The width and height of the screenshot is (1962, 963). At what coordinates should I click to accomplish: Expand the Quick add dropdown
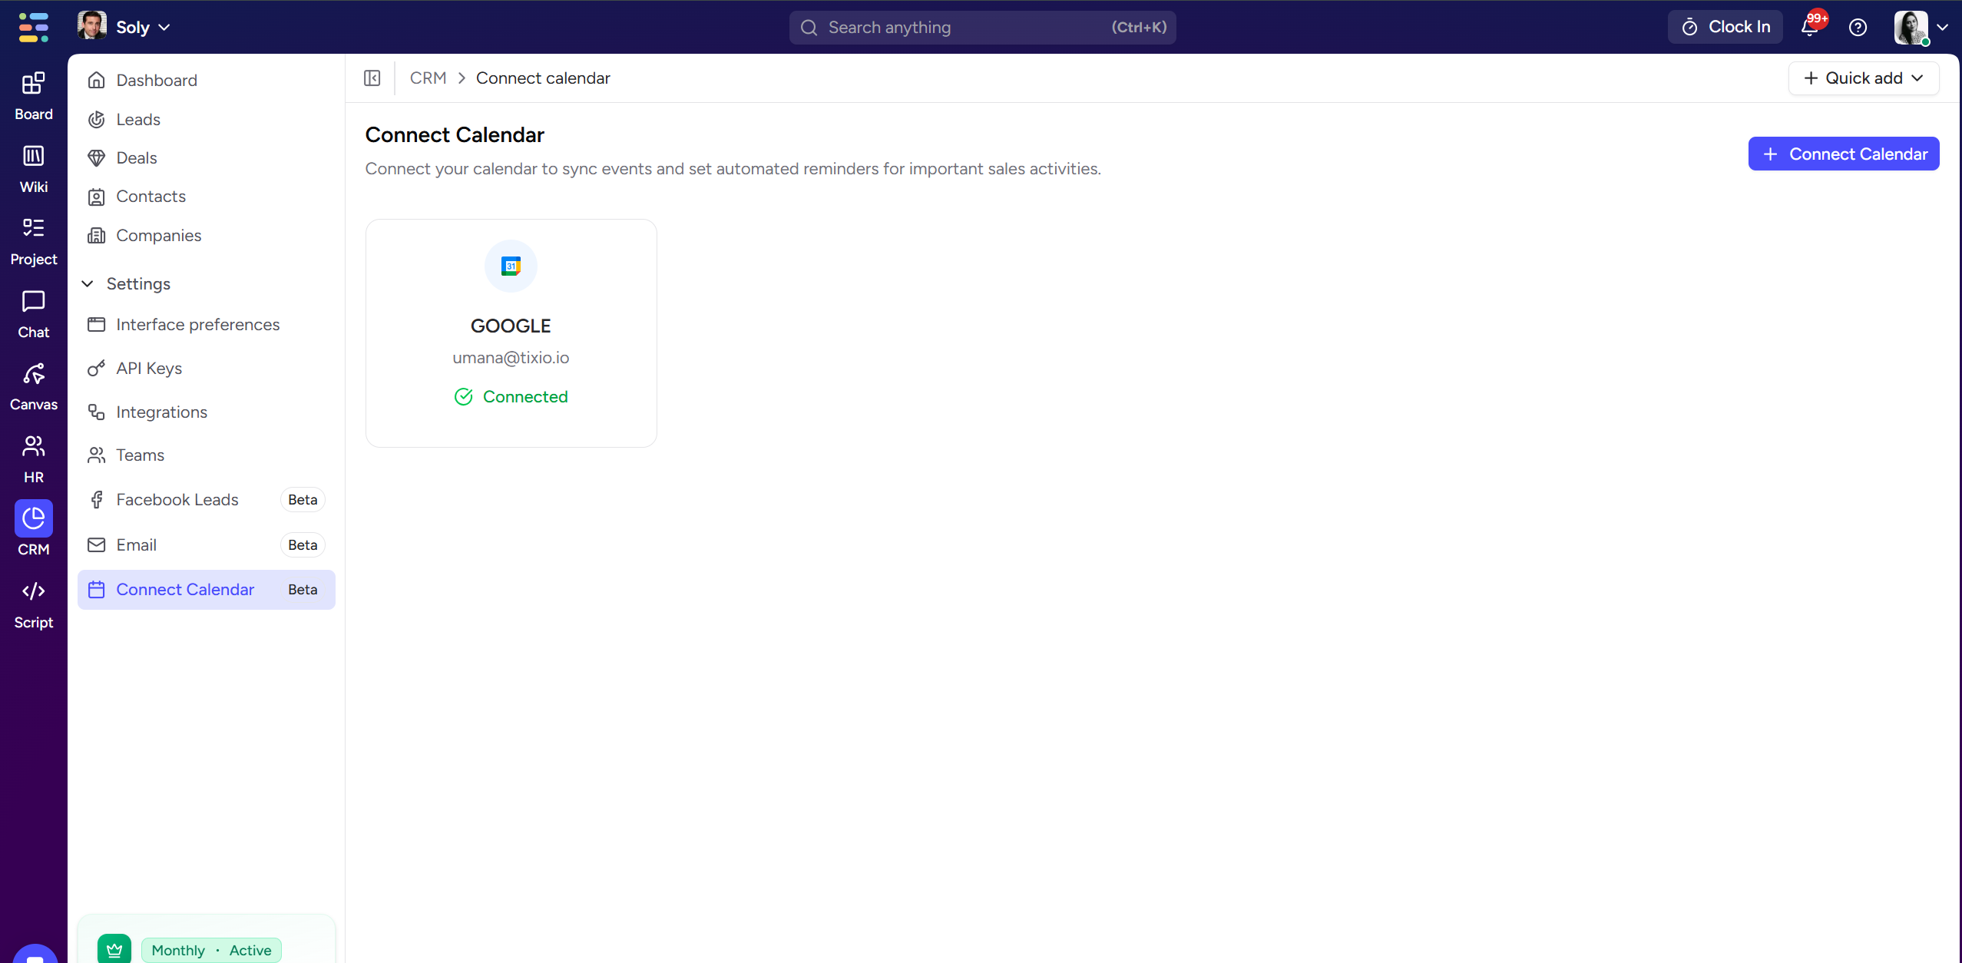coord(1863,78)
